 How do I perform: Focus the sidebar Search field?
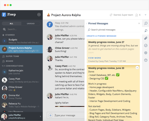(21, 29)
